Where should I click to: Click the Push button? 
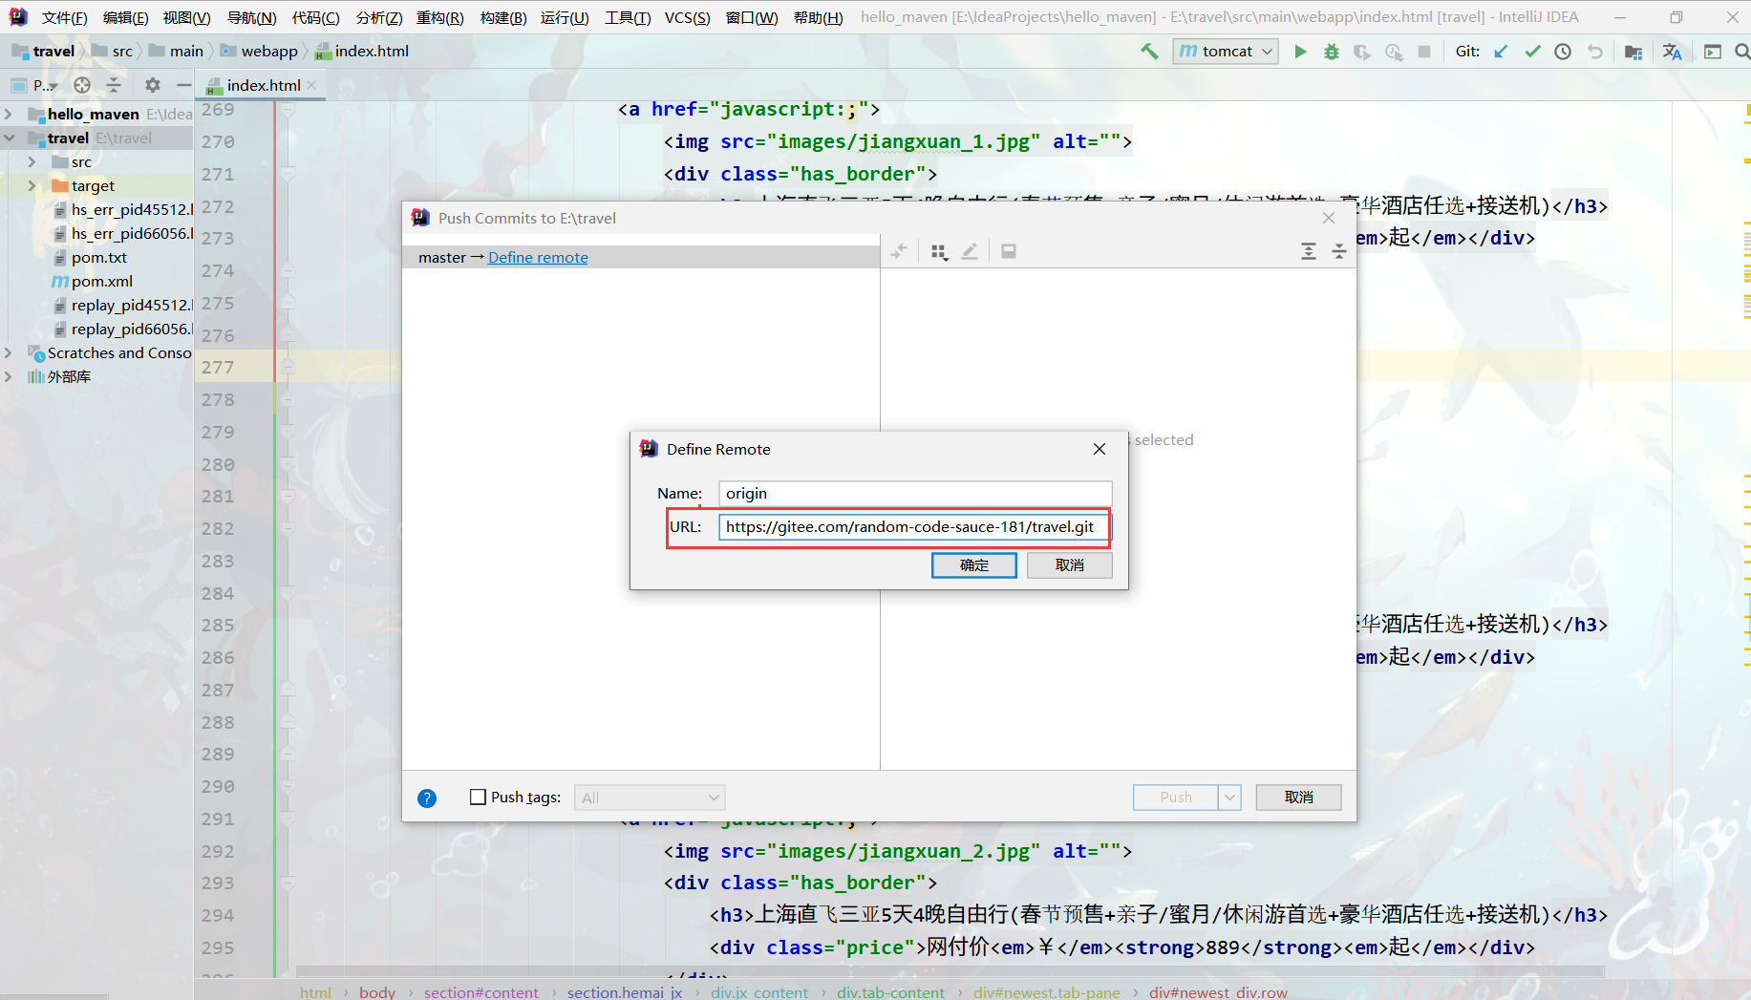[x=1175, y=797]
